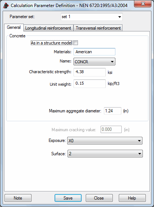
Task: Click the Maximum aggregate diameter field
Action: coord(112,111)
